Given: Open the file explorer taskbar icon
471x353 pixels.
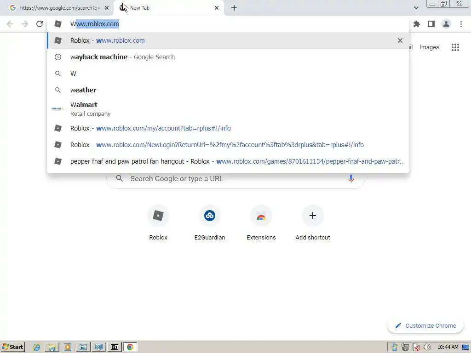Looking at the screenshot, I should tap(52, 347).
